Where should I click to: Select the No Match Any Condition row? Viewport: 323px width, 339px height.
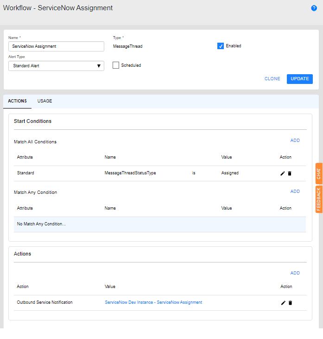(x=159, y=224)
